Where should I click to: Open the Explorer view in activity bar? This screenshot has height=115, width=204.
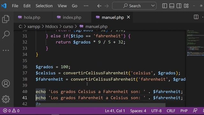(x=6, y=19)
